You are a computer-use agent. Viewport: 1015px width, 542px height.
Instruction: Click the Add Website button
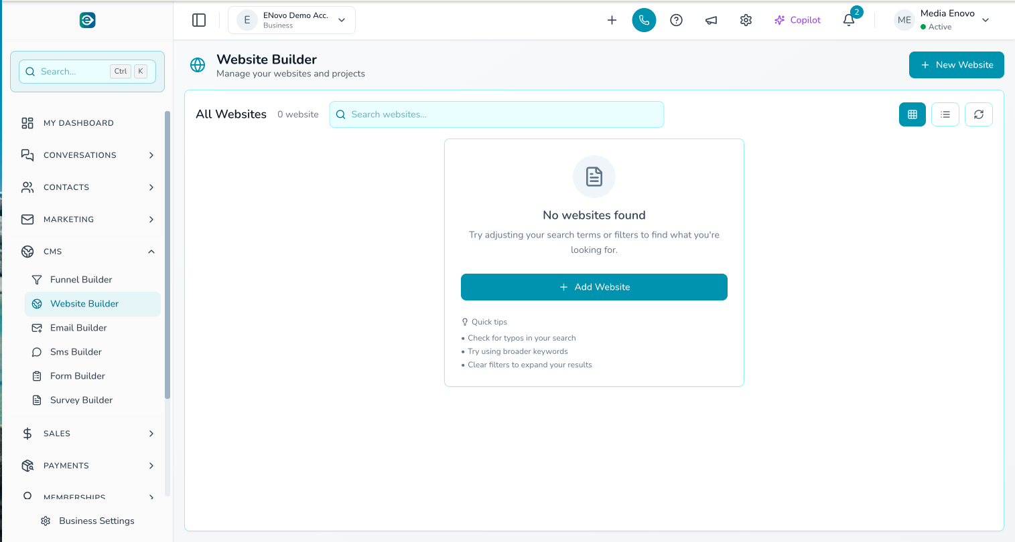(x=594, y=286)
